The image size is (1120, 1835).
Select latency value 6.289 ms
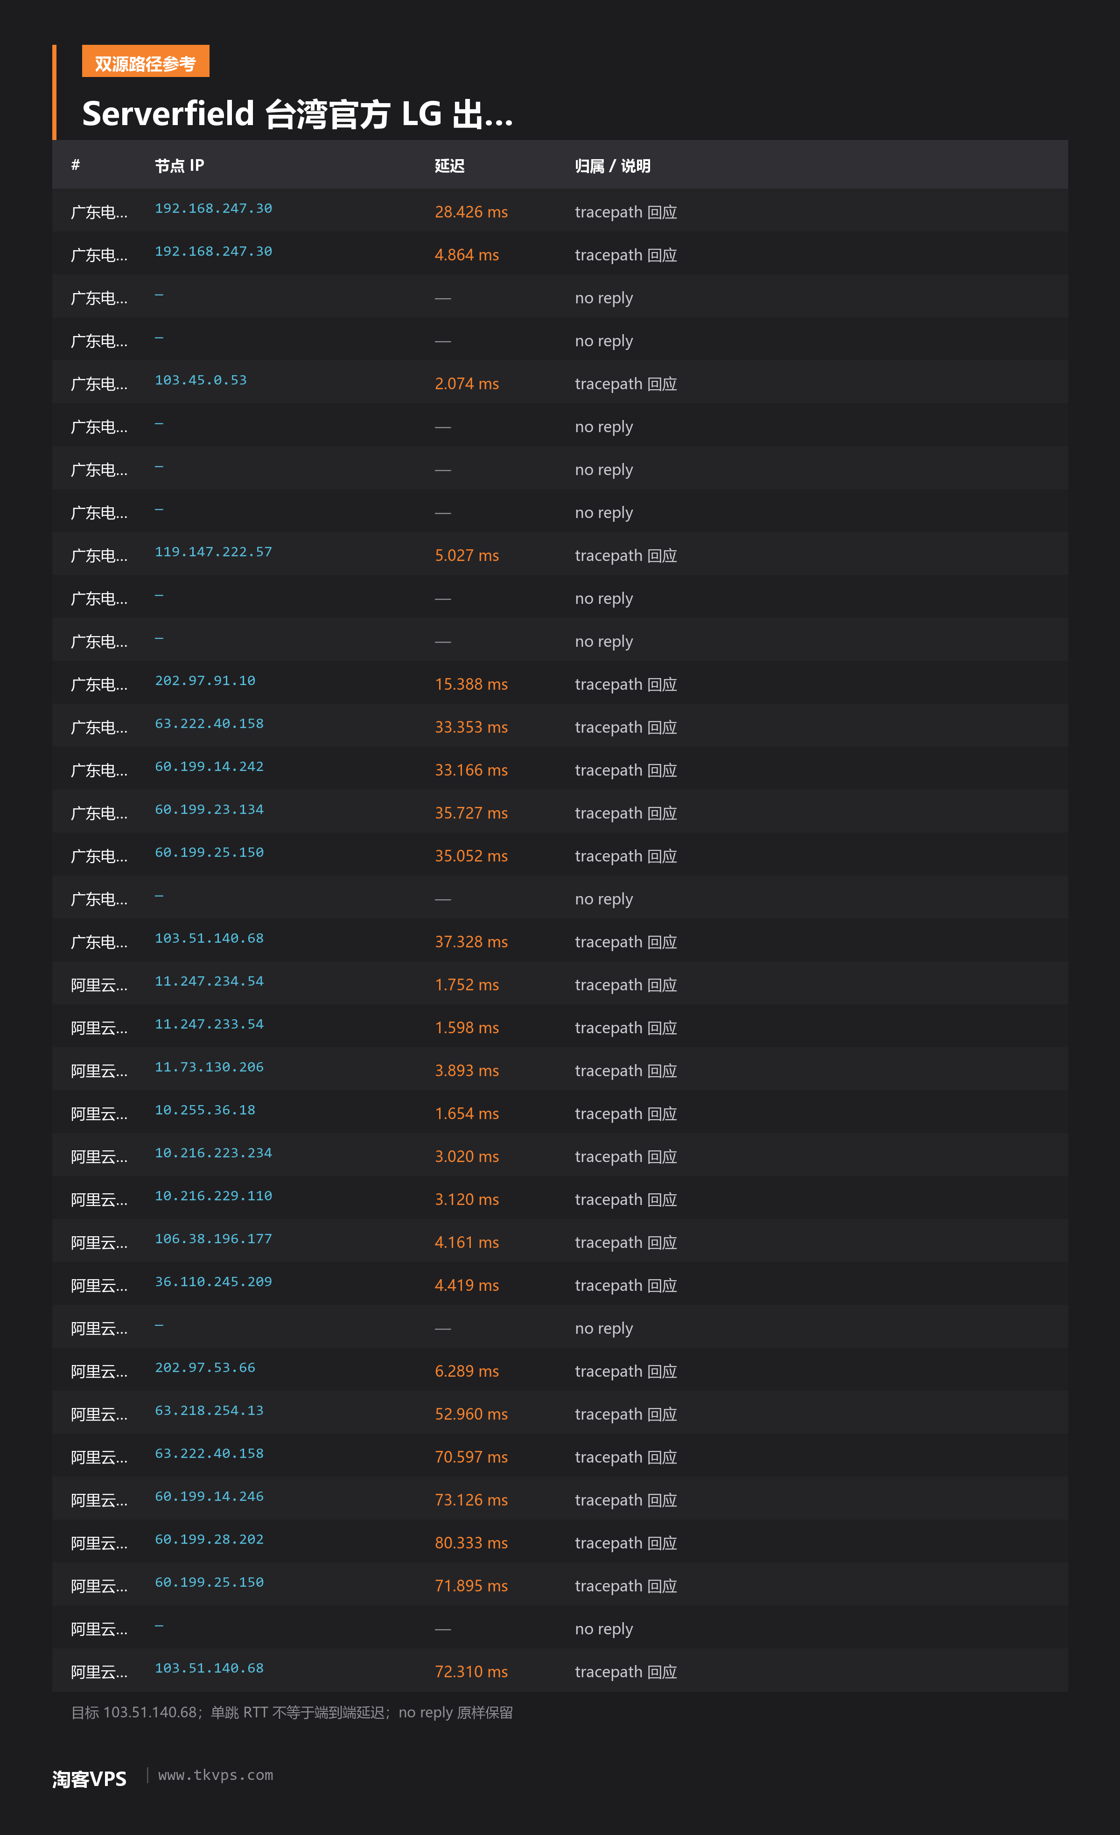pyautogui.click(x=467, y=1370)
